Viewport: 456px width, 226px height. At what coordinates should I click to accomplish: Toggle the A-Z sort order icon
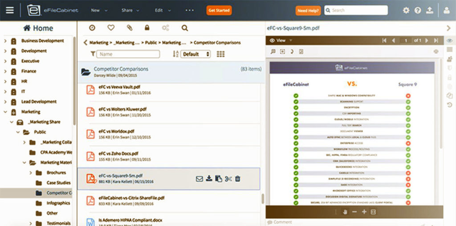click(x=175, y=54)
